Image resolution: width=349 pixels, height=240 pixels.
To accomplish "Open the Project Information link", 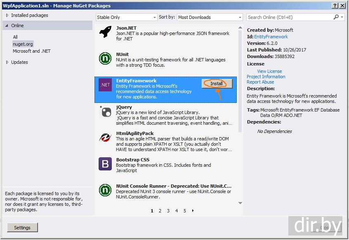I will click(x=266, y=77).
